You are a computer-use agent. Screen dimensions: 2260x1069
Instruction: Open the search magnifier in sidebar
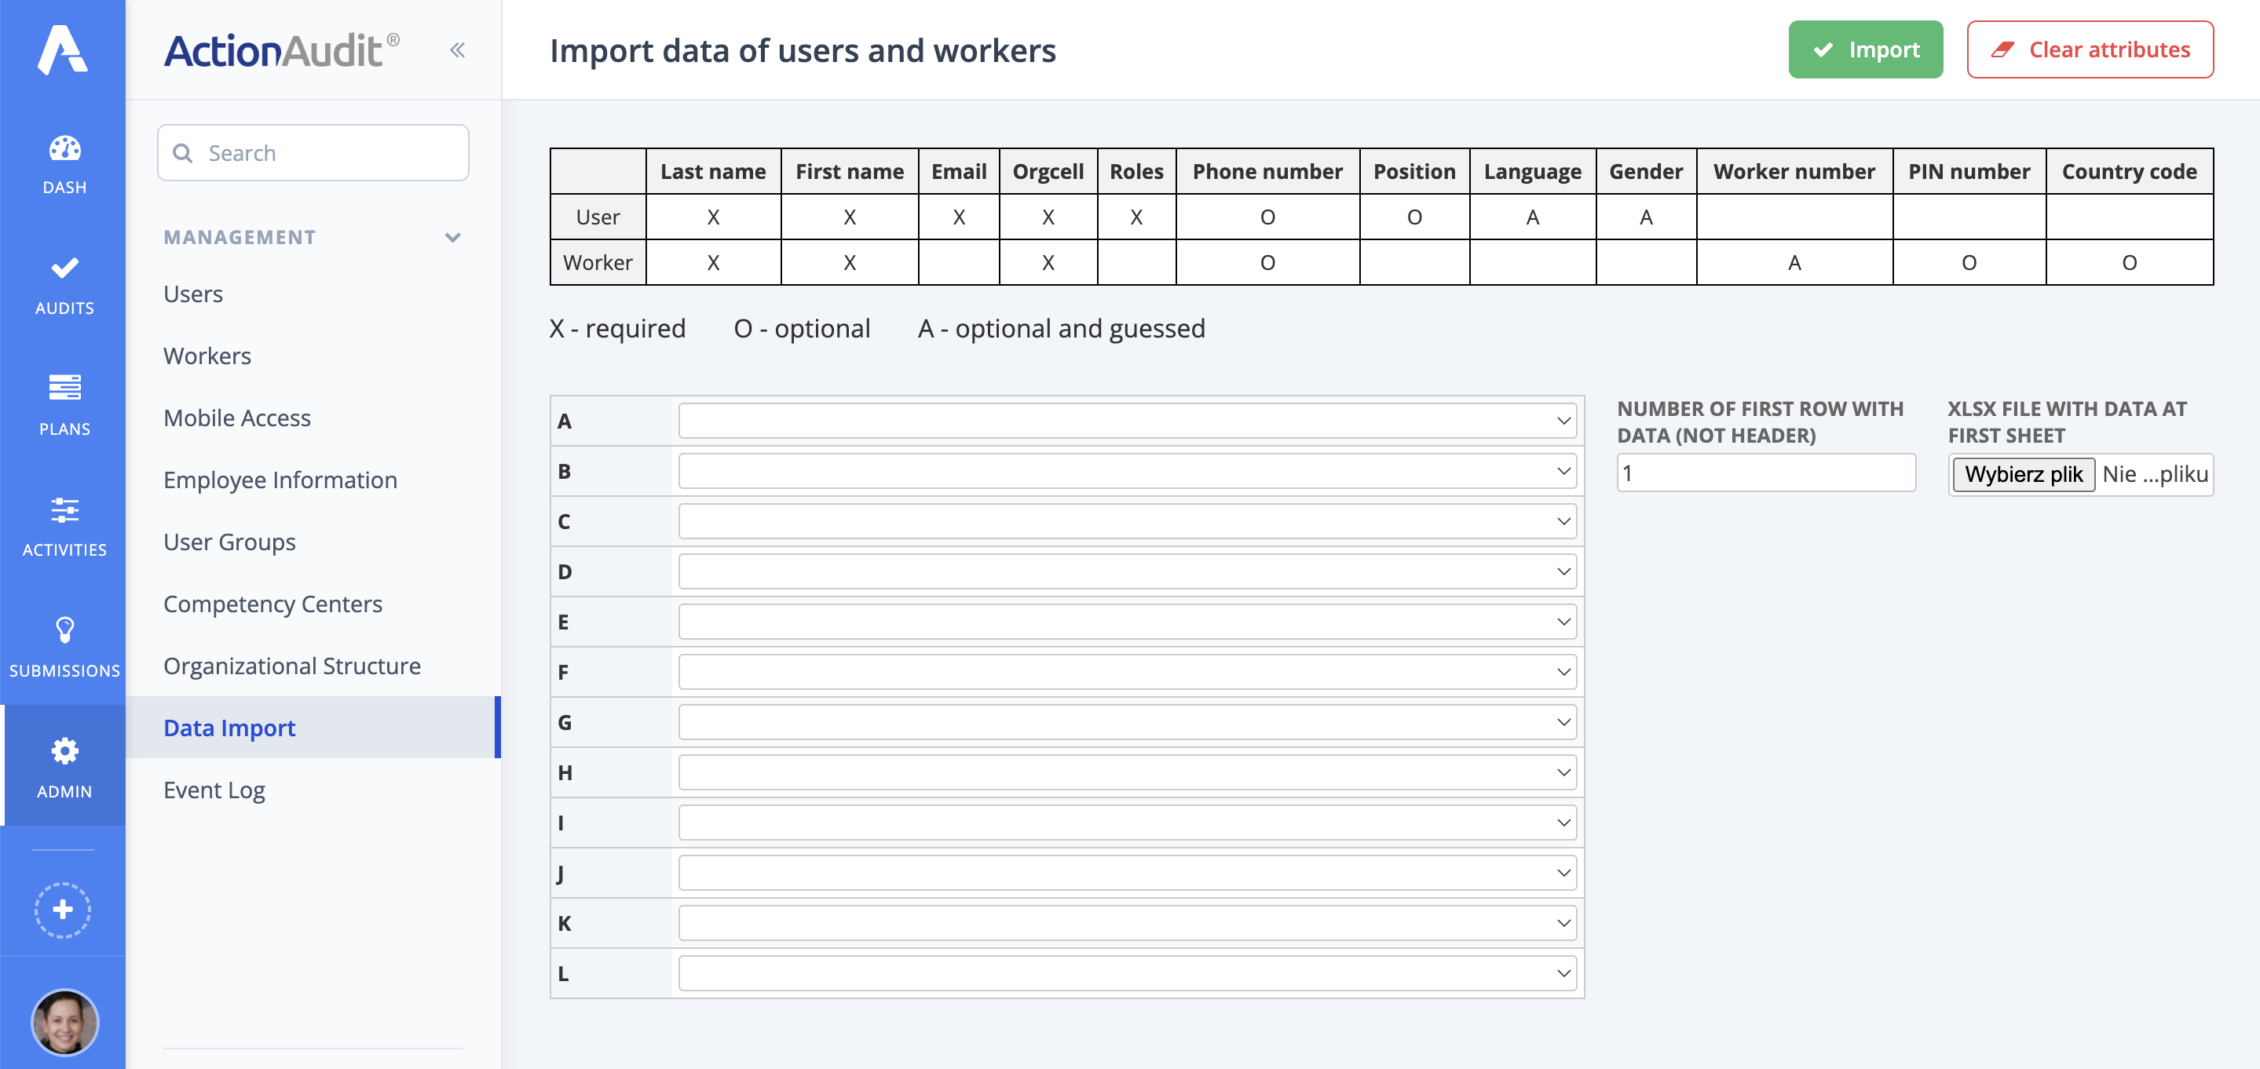185,152
